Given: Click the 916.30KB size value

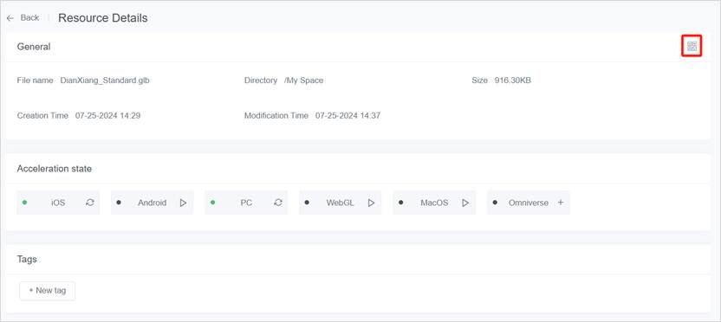Looking at the screenshot, I should point(513,80).
